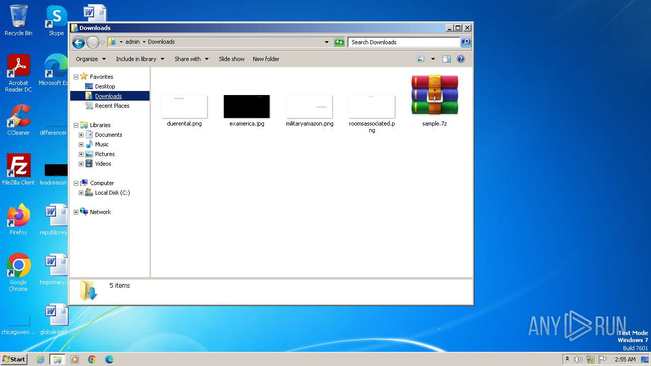Click admin in the address breadcrumb
The width and height of the screenshot is (651, 366).
point(132,42)
